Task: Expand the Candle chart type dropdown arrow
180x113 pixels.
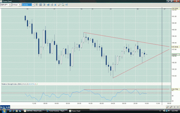Action: [33, 5]
